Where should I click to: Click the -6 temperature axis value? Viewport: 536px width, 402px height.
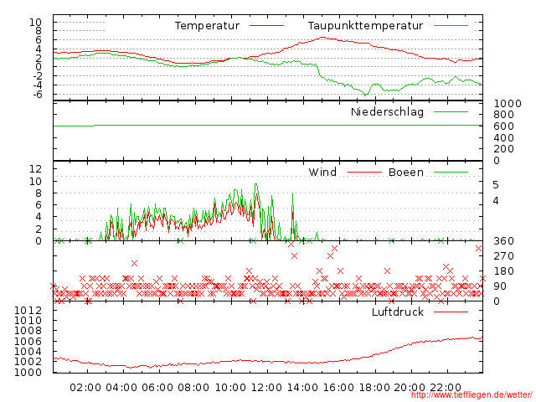[37, 94]
